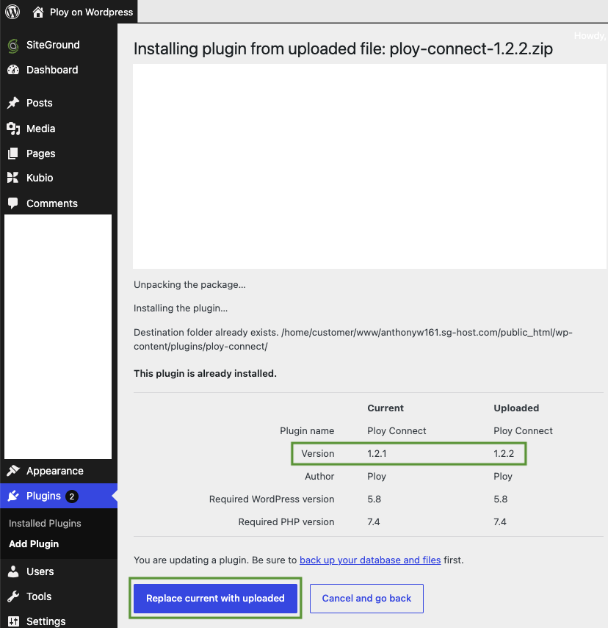
Task: Click 'Unpacking the package…' status line
Action: (x=189, y=285)
